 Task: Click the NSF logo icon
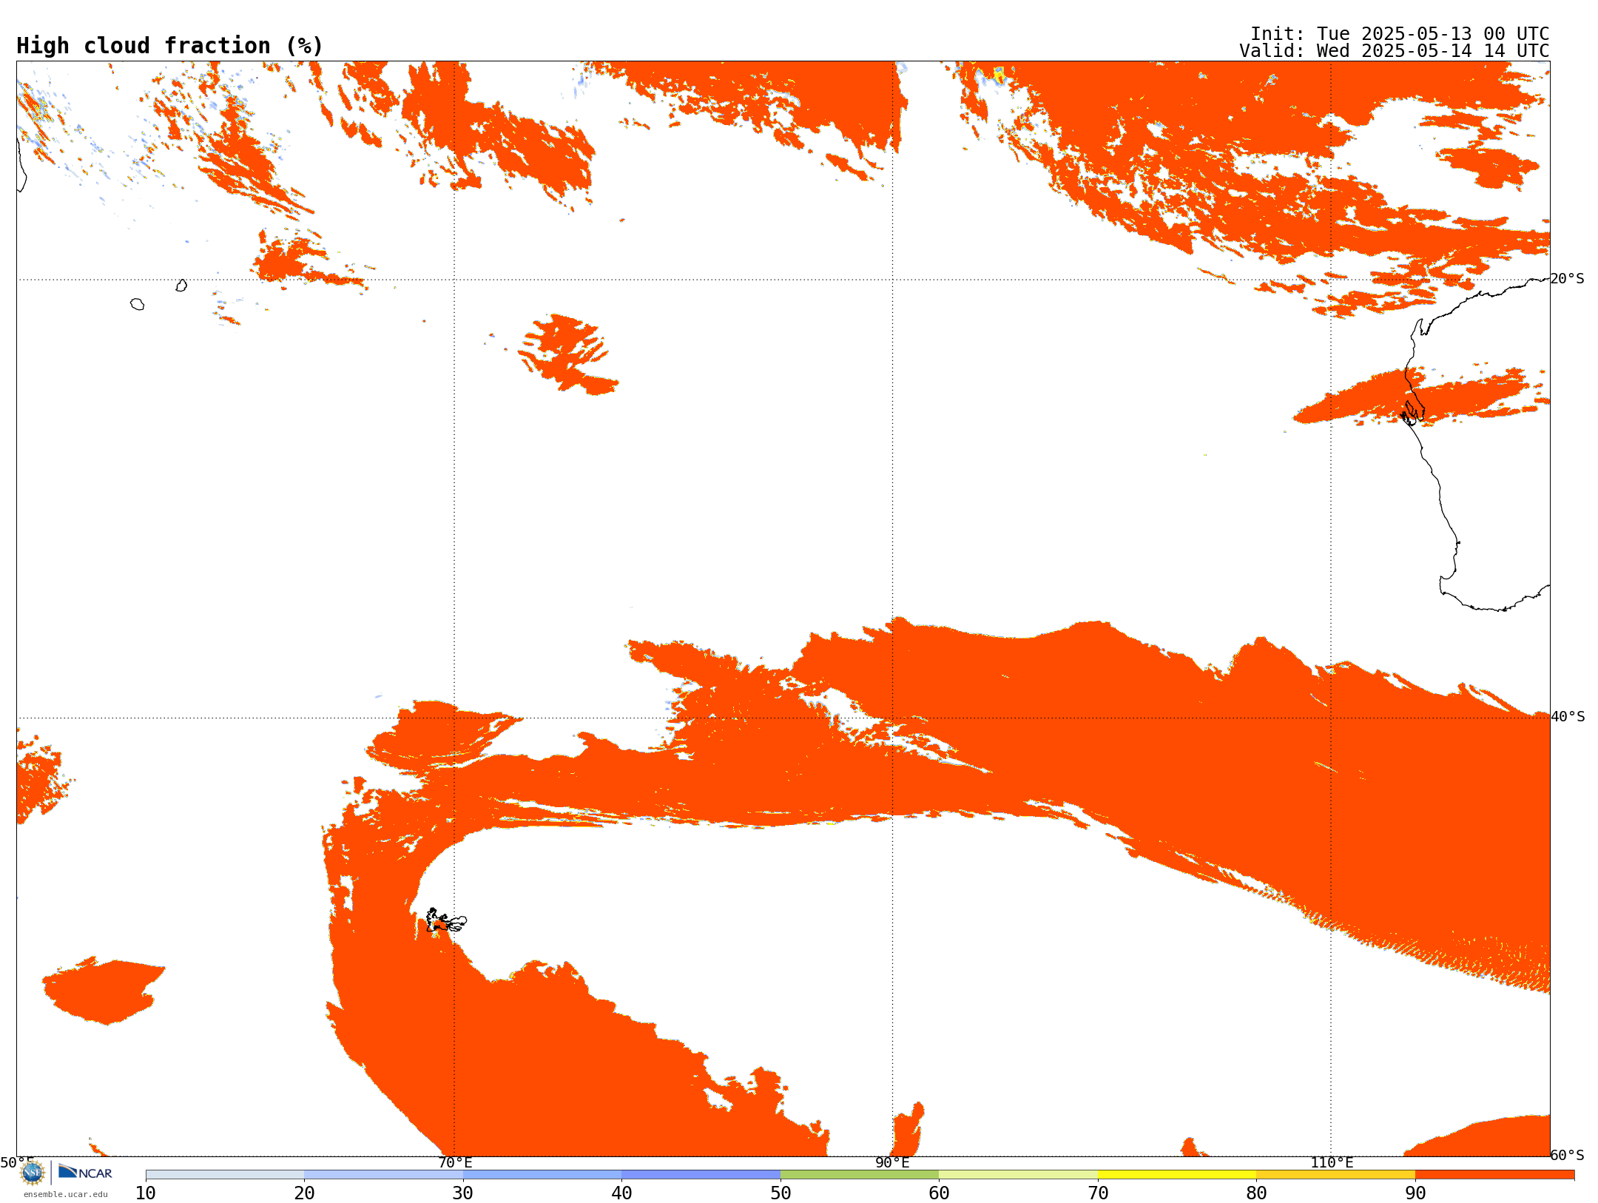[32, 1173]
